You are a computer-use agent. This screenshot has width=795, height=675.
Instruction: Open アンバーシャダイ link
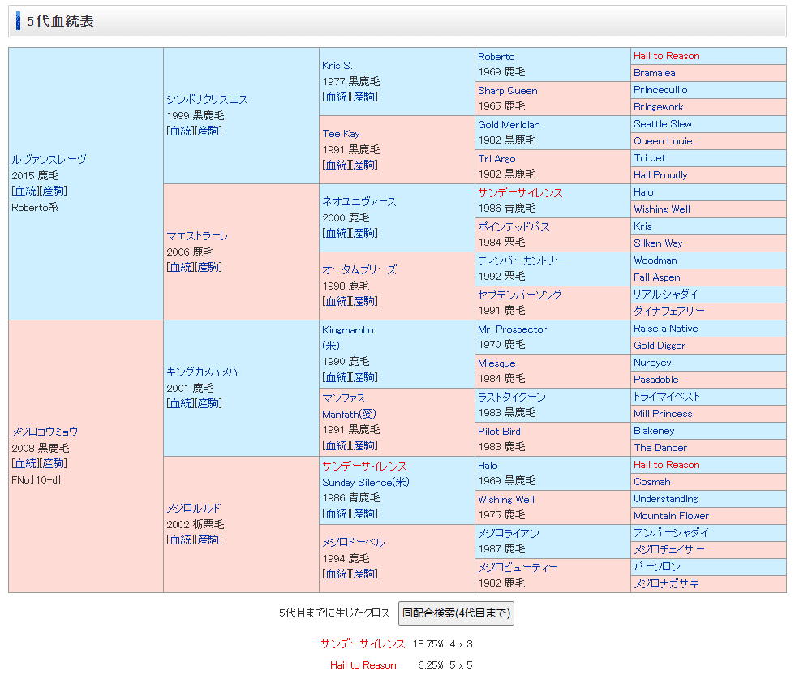(671, 532)
